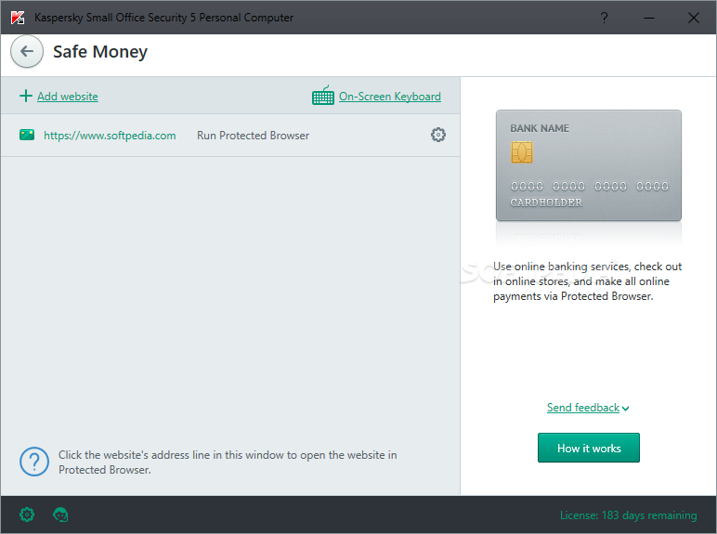Click the green card icon for softpedia
The image size is (717, 534).
[27, 135]
